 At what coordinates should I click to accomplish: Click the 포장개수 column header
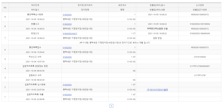[122, 5]
